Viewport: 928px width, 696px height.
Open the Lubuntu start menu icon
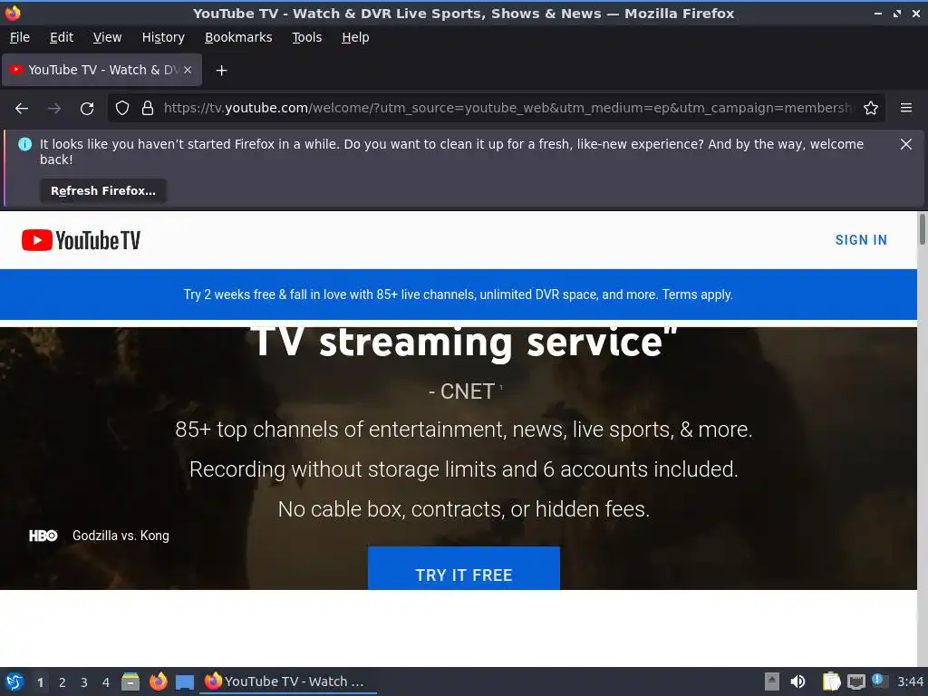point(14,681)
